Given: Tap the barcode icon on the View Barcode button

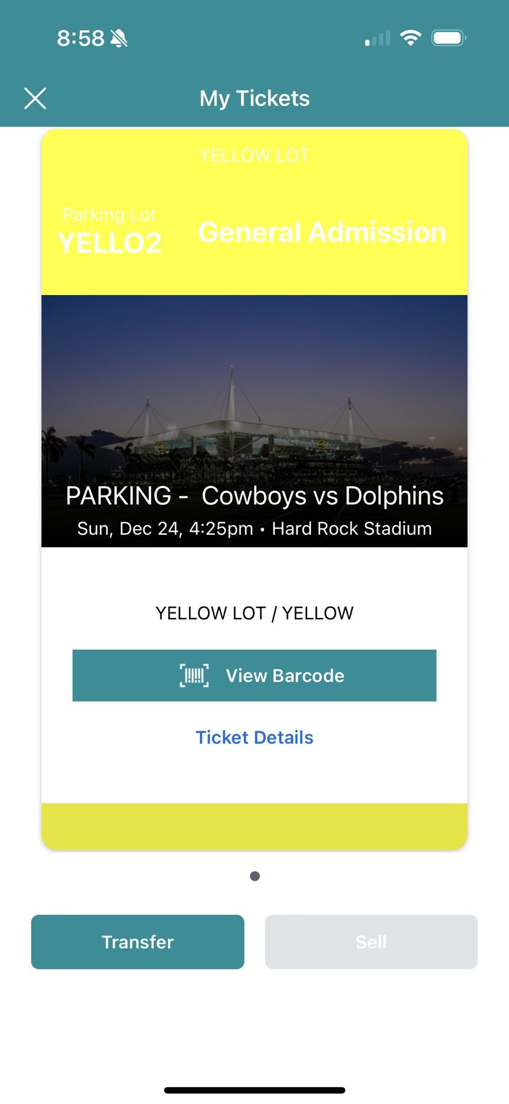Looking at the screenshot, I should (194, 676).
